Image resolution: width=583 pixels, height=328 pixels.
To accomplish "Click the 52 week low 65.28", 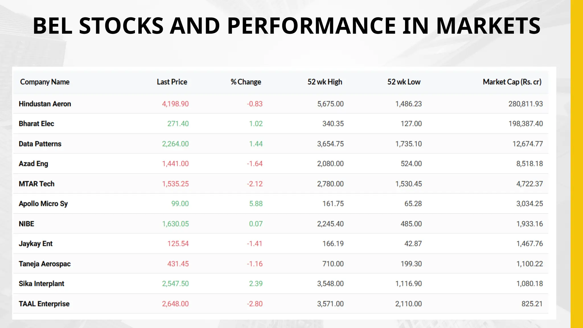I will [413, 204].
